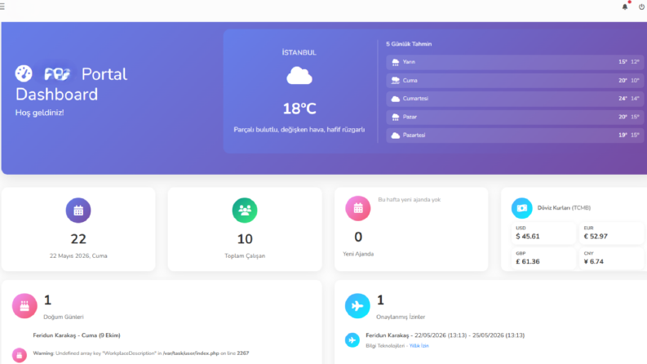Image resolution: width=647 pixels, height=364 pixels.
Task: Click the CNY ¥ 6.74 rate box
Action: (612, 258)
